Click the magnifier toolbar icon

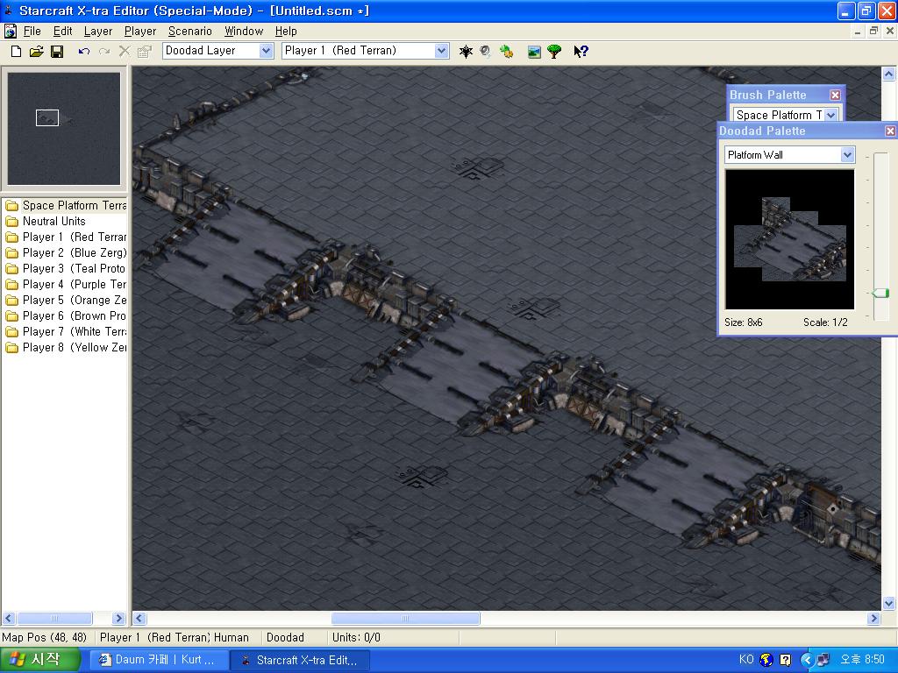486,52
